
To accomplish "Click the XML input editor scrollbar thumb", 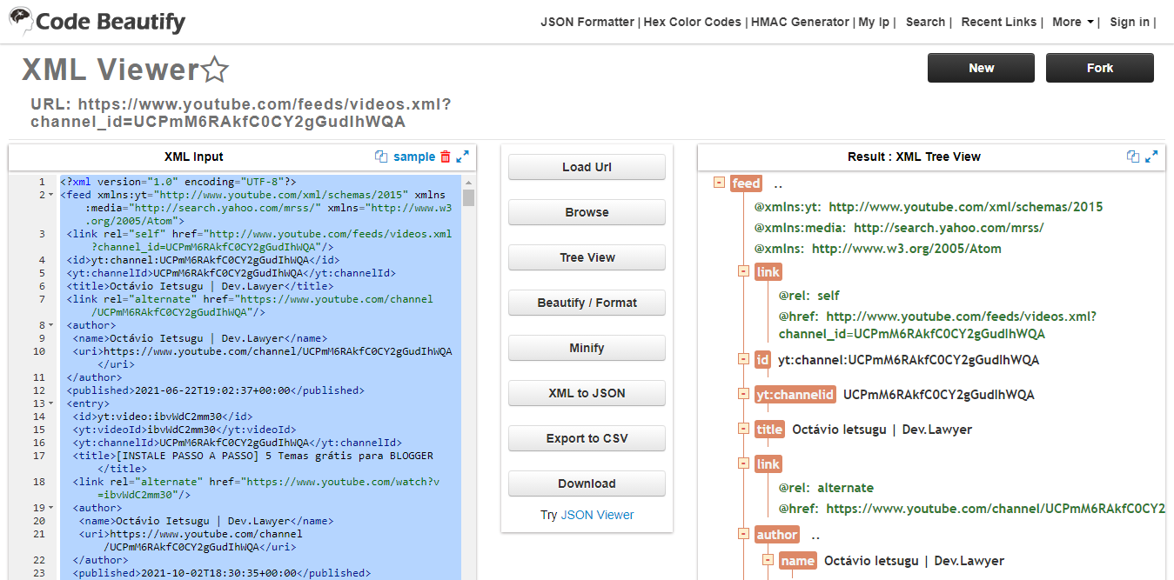I will (x=469, y=198).
